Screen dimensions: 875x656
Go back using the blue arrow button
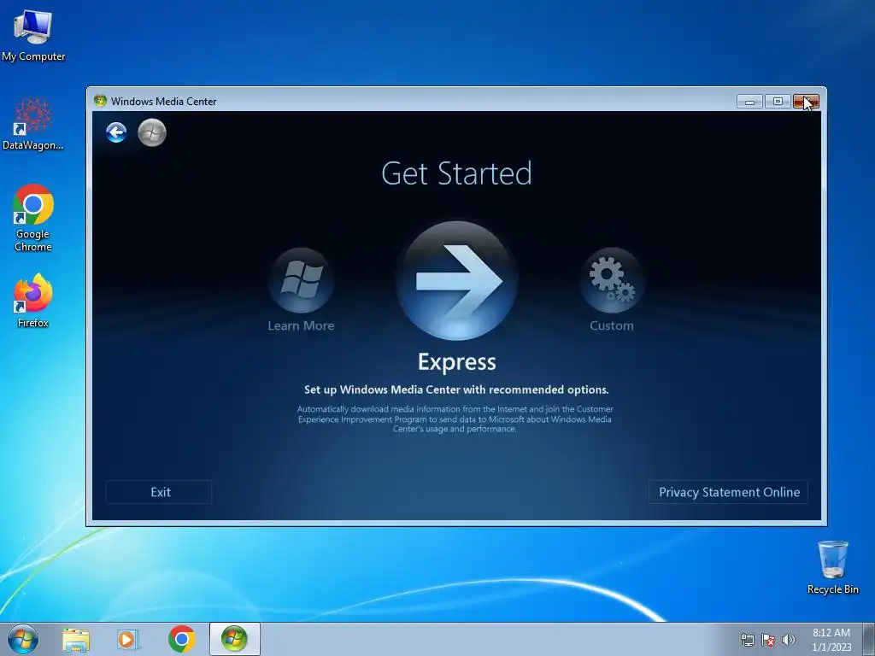[x=116, y=132]
